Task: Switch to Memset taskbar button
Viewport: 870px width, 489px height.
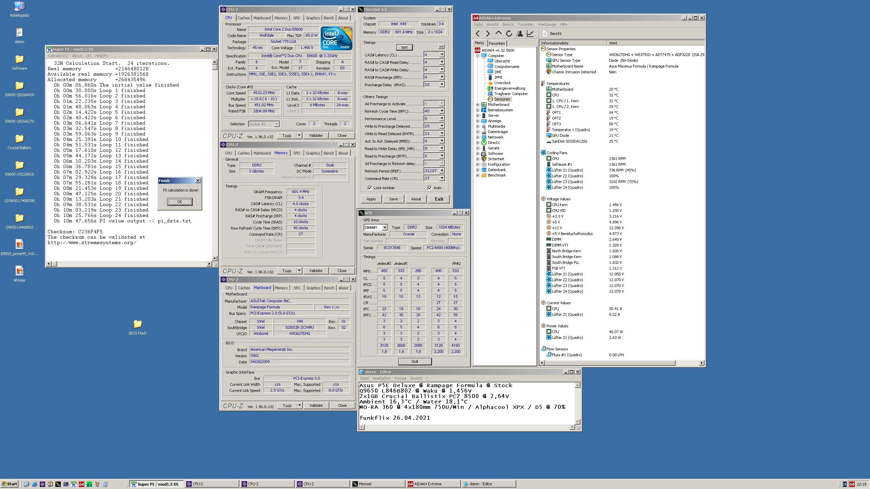Action: point(378,484)
